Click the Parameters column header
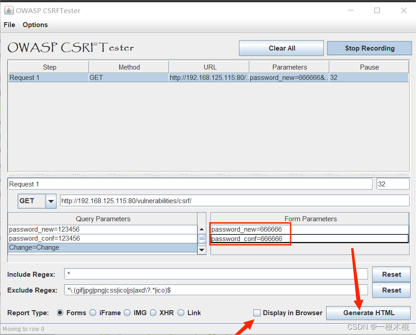 [x=290, y=67]
